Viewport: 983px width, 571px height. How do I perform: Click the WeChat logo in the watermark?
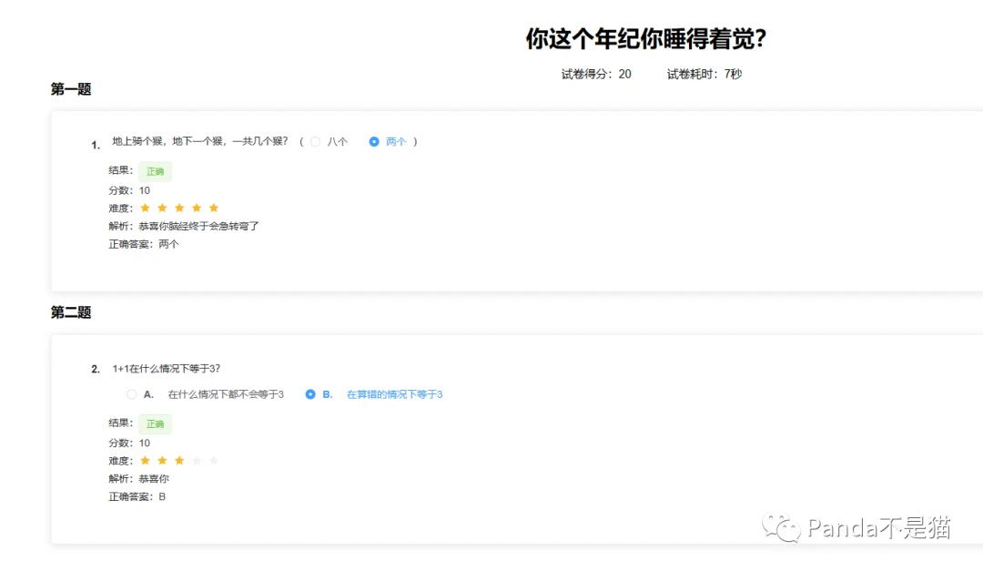click(781, 527)
